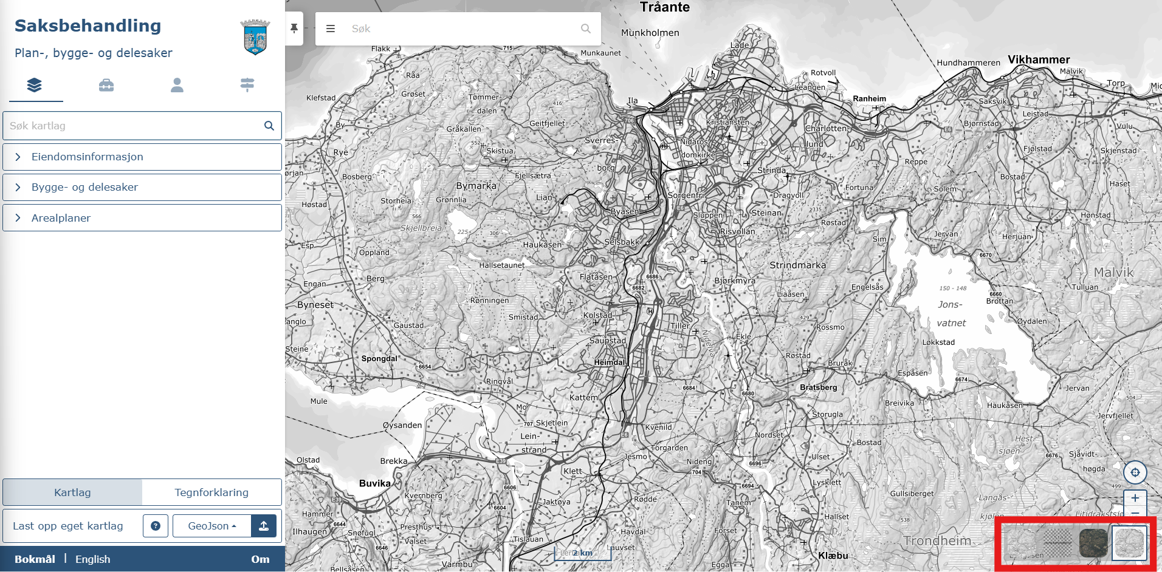Screen dimensions: 1162x572
Task: Switch to the Tegnforklaring tab
Action: pyautogui.click(x=211, y=492)
